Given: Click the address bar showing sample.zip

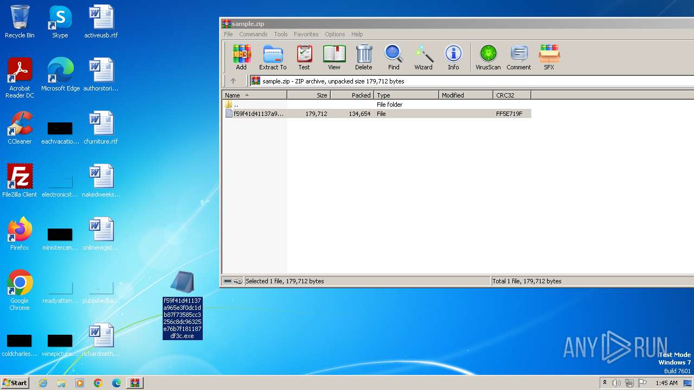Looking at the screenshot, I should (x=472, y=81).
